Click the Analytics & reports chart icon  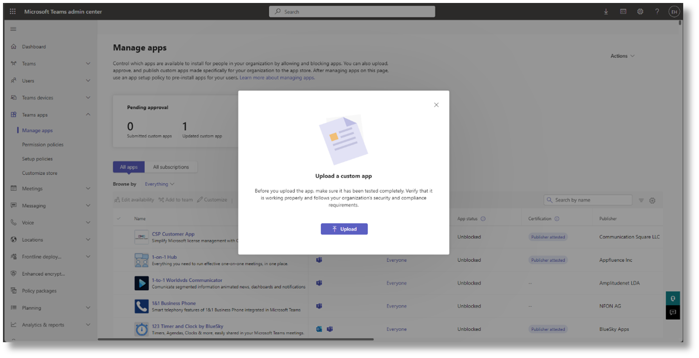[x=14, y=325]
